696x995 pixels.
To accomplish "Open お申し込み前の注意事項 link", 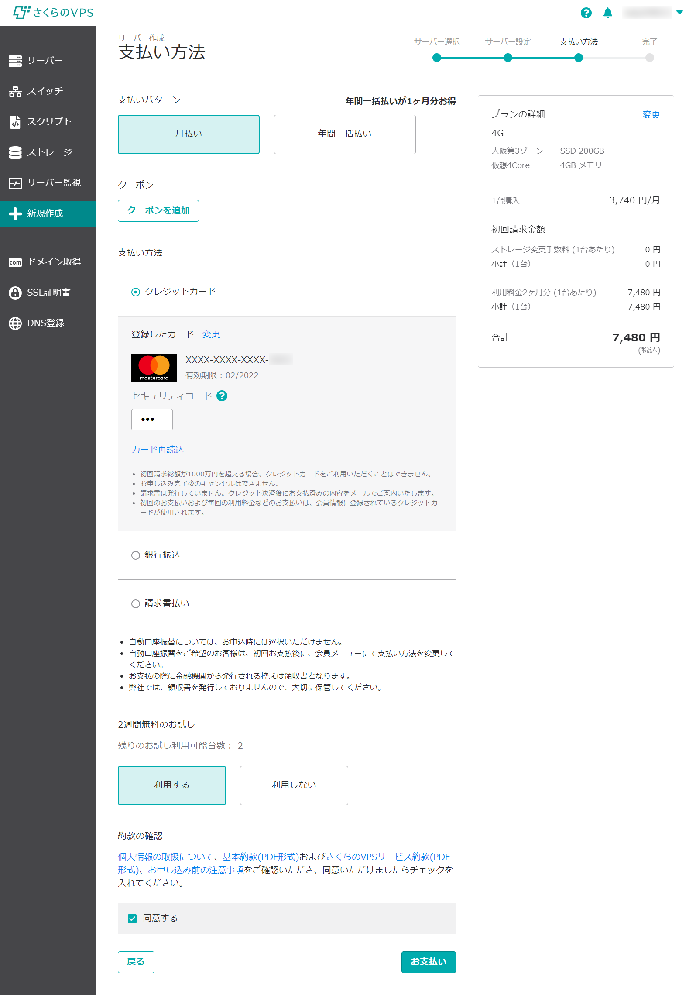I will [196, 870].
